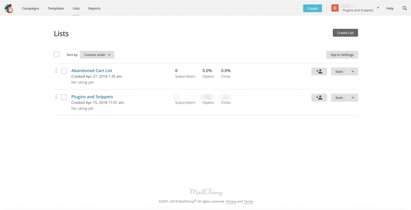Open the Plugins and Snippets list link
Screen dimensions: 411x210
click(92, 97)
